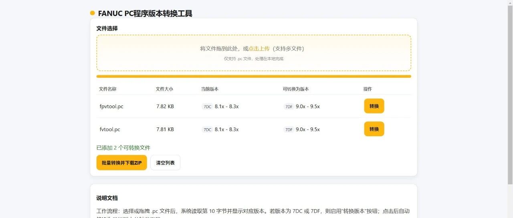This screenshot has width=513, height=218.
Task: Click the 7.82 KB file size
Action: [165, 107]
